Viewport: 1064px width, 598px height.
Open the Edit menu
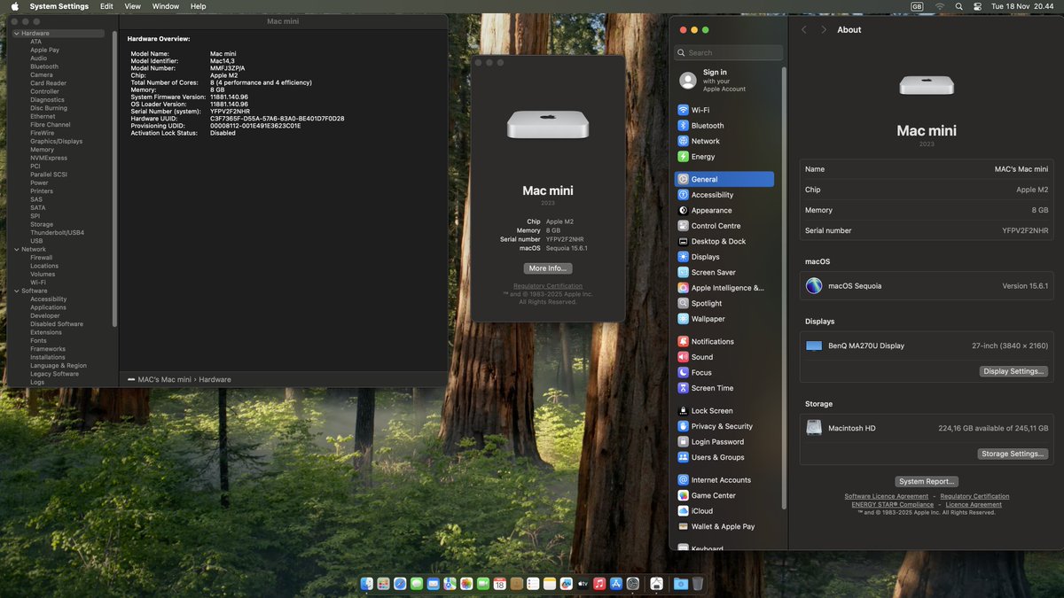tap(106, 6)
